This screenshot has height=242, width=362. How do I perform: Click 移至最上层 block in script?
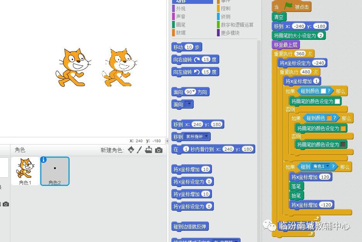(285, 44)
